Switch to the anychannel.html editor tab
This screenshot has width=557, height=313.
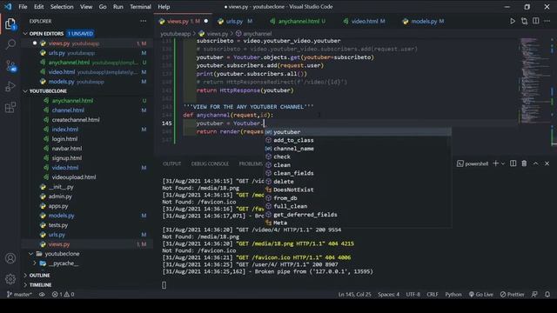click(x=299, y=21)
